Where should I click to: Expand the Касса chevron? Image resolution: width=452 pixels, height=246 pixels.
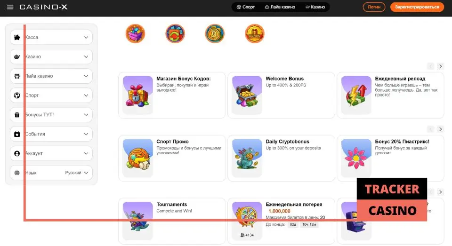pyautogui.click(x=86, y=37)
